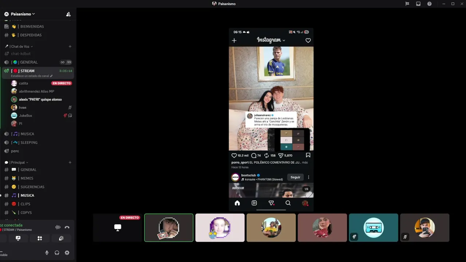466x262 pixels.
Task: Select user alexis "PATRI" quispe alonso
Action: pos(41,99)
